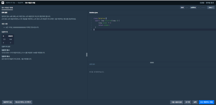Screen dimensions: 216x105
Task: Click the 실행 결과 panel label
Action: [92, 64]
